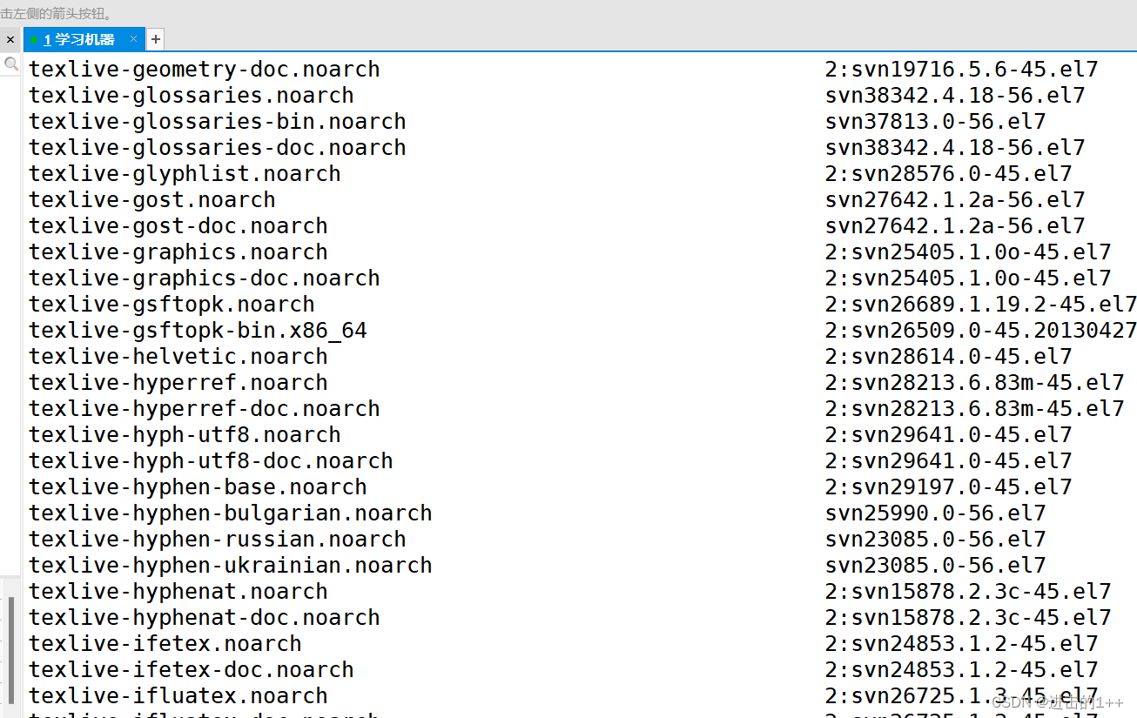Click version of texlive-ifetex-doc.noarch row
The width and height of the screenshot is (1137, 718).
point(962,670)
